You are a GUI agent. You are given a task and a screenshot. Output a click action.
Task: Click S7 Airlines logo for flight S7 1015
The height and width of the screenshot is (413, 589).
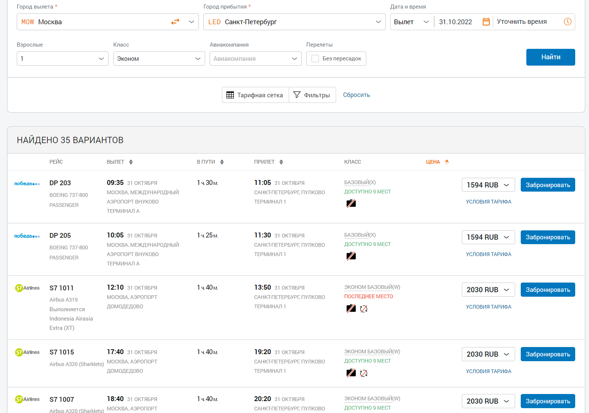27,352
